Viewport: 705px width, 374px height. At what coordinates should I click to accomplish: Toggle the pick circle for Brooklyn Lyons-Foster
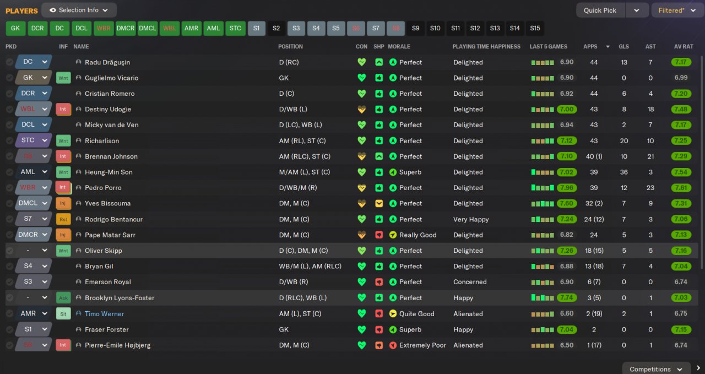click(x=9, y=298)
